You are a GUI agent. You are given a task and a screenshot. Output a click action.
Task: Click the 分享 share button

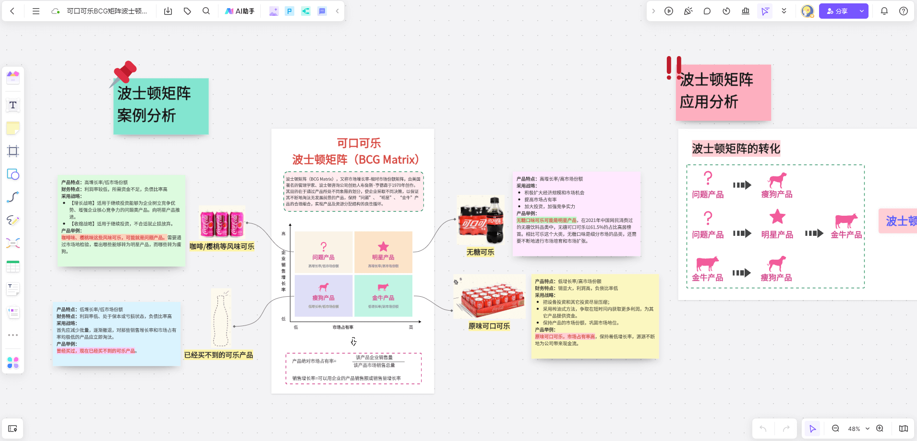point(837,11)
